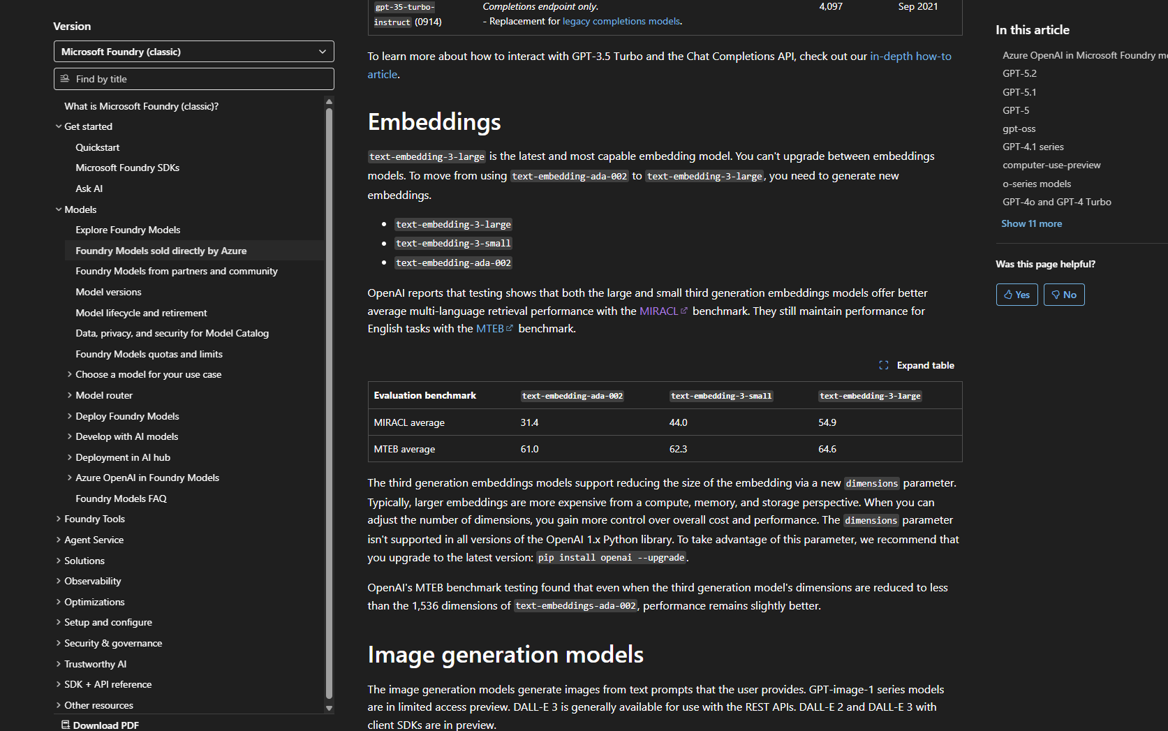
Task: Expand the Model router node
Action: pos(70,395)
